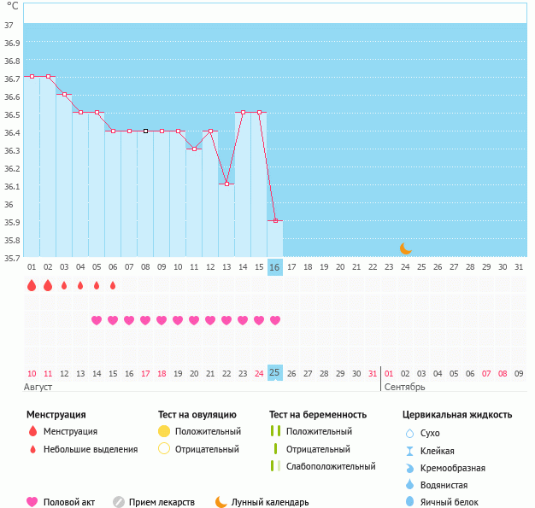This screenshot has height=508, width=535.
Task: Click the grey medication pill legend icon
Action: coord(119,502)
